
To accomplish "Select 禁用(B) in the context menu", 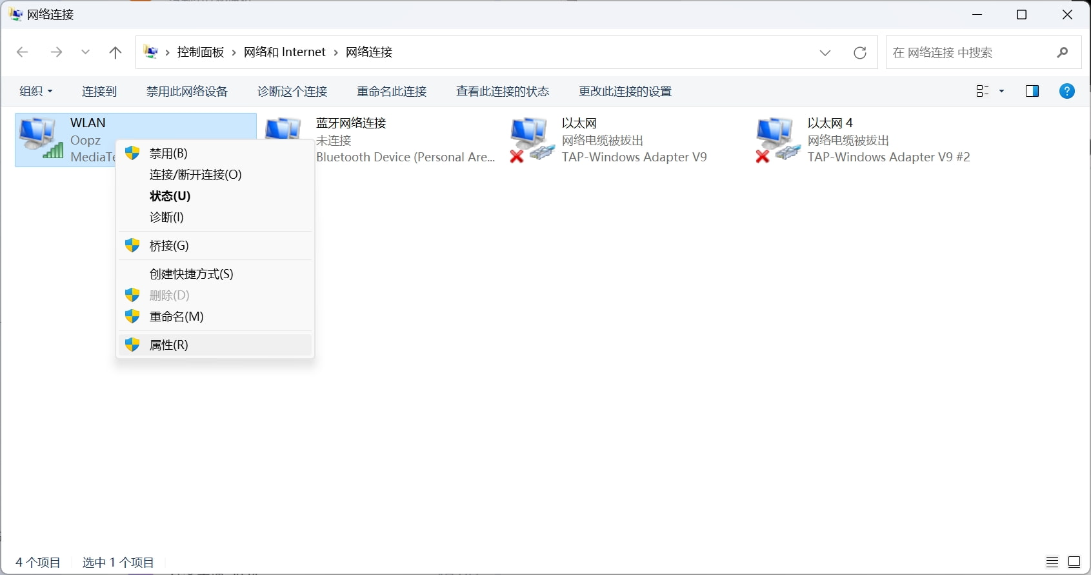I will click(168, 154).
